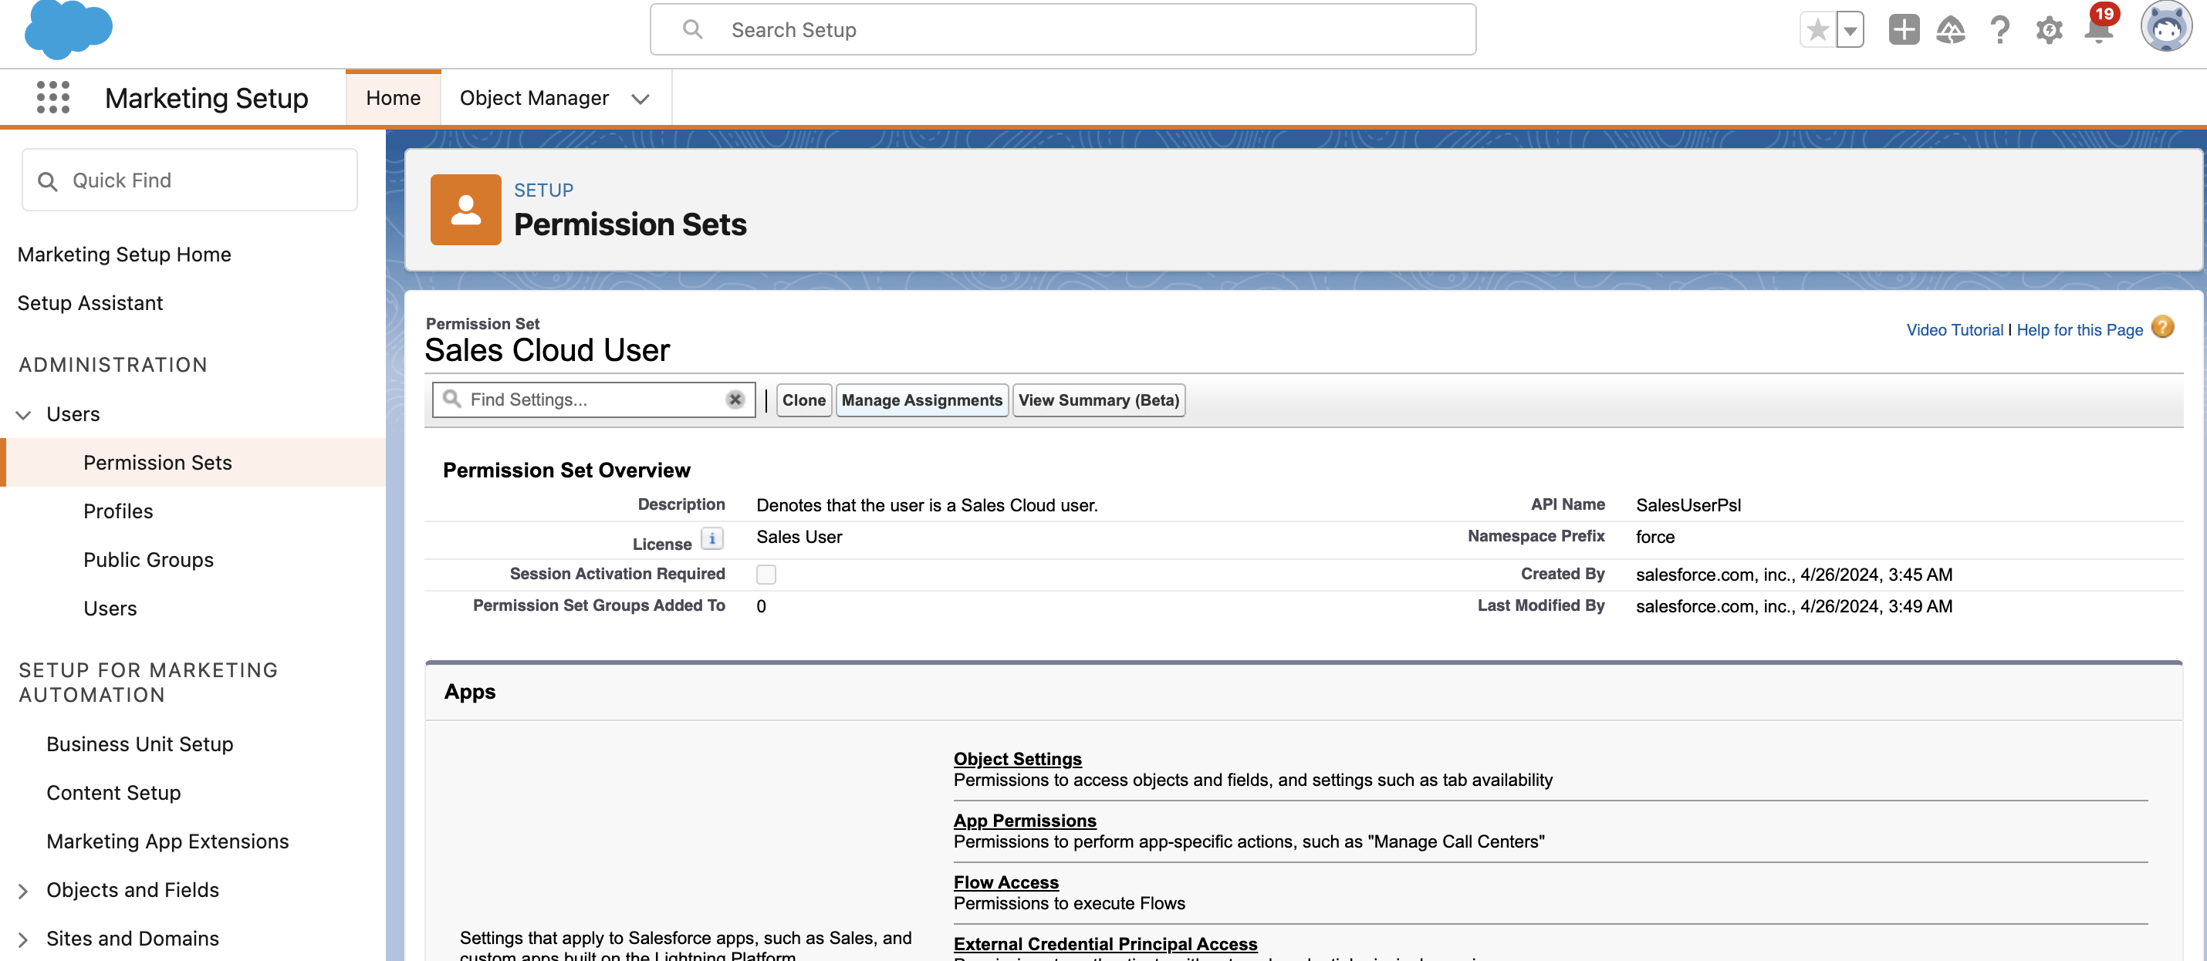Switch to the Home tab
Viewport: 2207px width, 961px height.
click(x=394, y=98)
